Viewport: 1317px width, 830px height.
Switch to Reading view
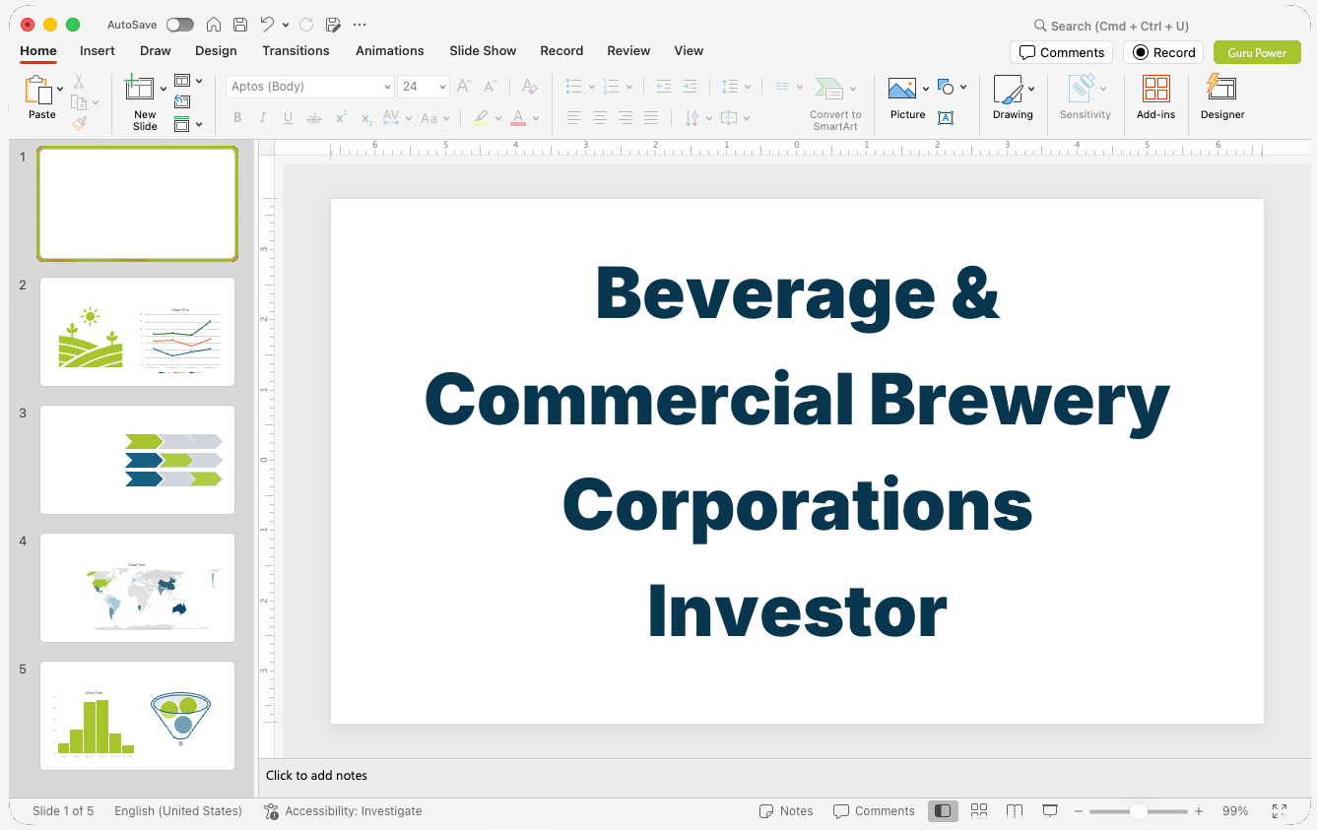(x=1015, y=810)
